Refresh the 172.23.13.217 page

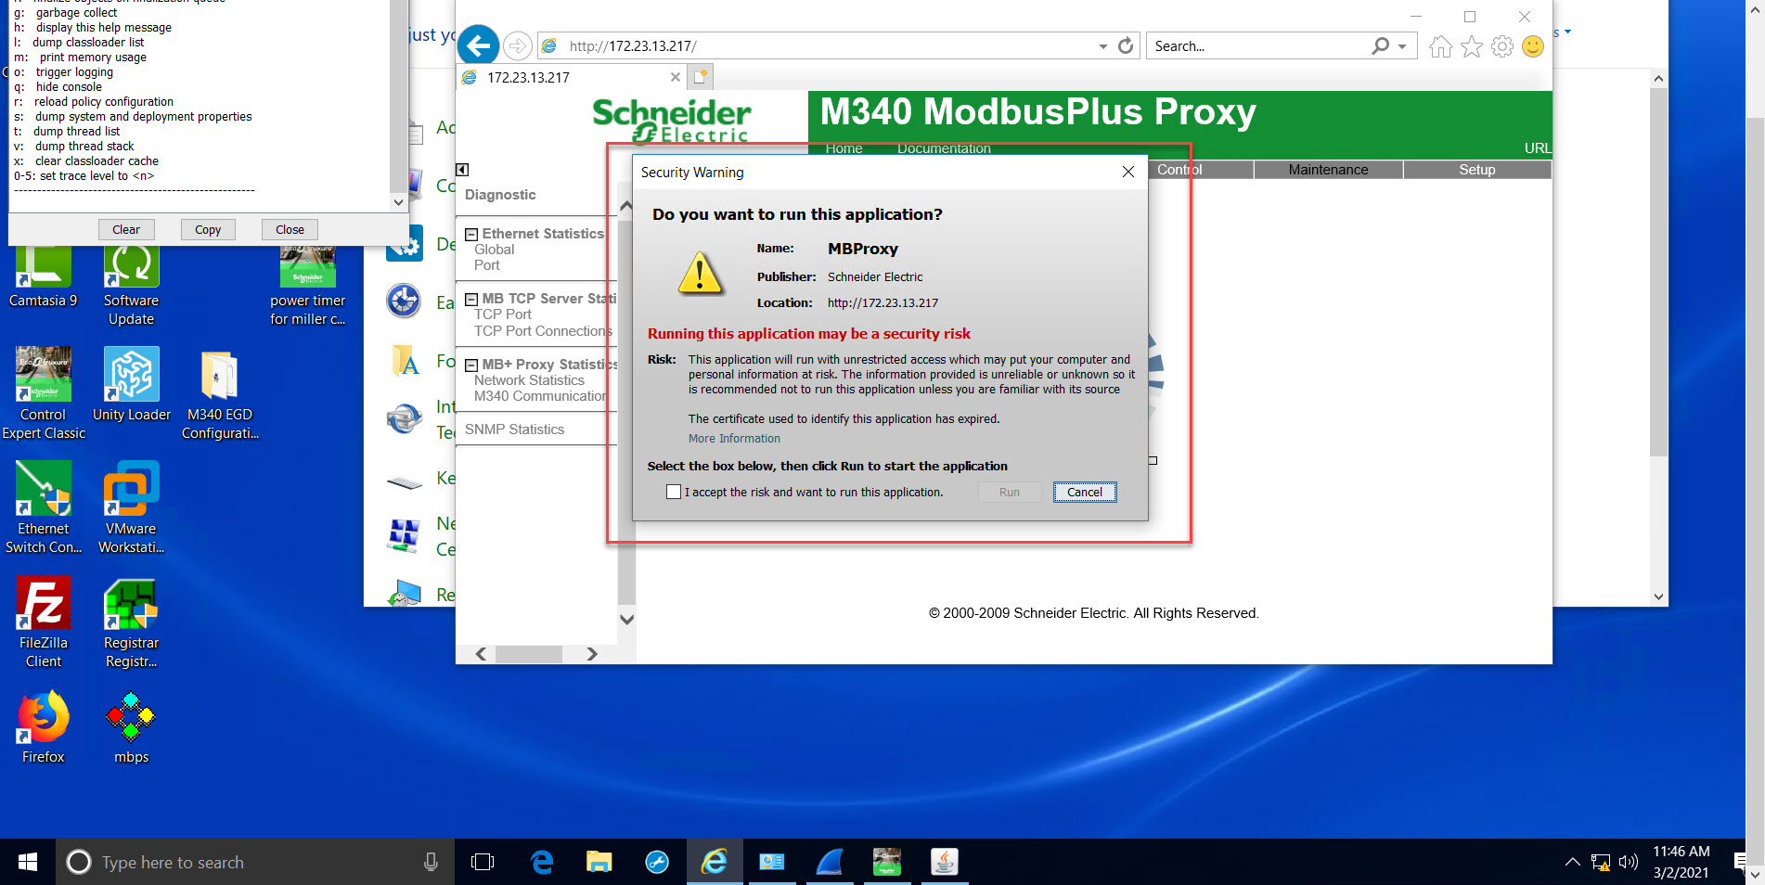pos(1126,45)
